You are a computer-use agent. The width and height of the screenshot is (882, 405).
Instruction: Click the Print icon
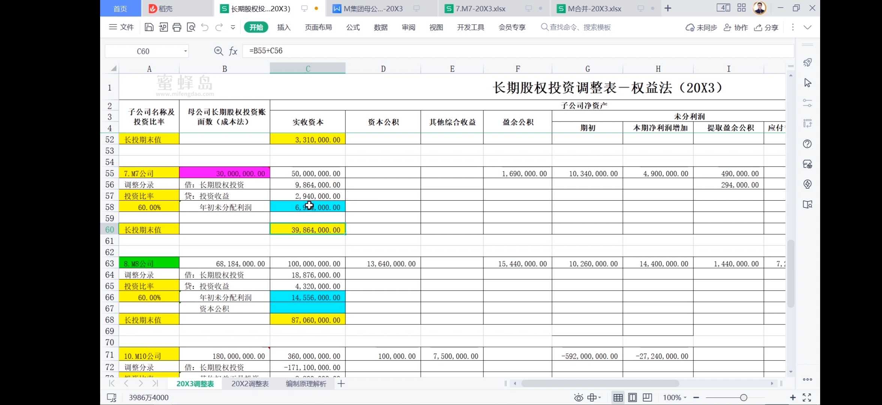pyautogui.click(x=177, y=27)
